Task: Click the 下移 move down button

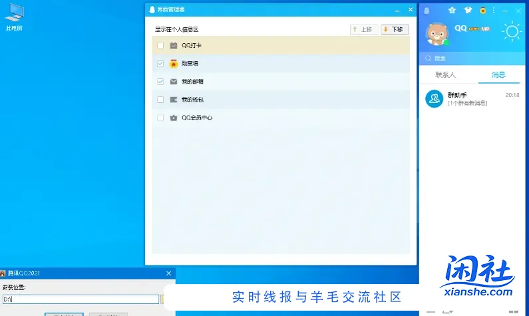Action: pyautogui.click(x=395, y=30)
